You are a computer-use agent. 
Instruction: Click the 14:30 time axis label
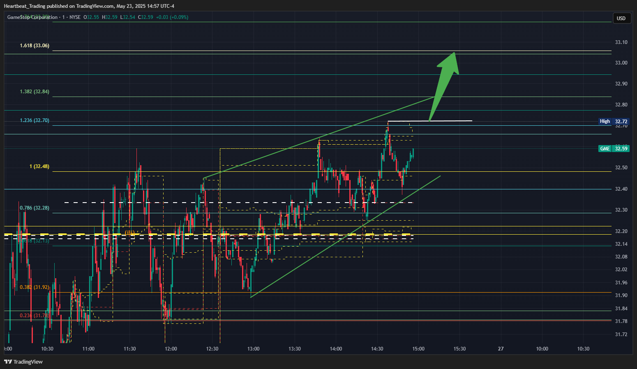377,349
